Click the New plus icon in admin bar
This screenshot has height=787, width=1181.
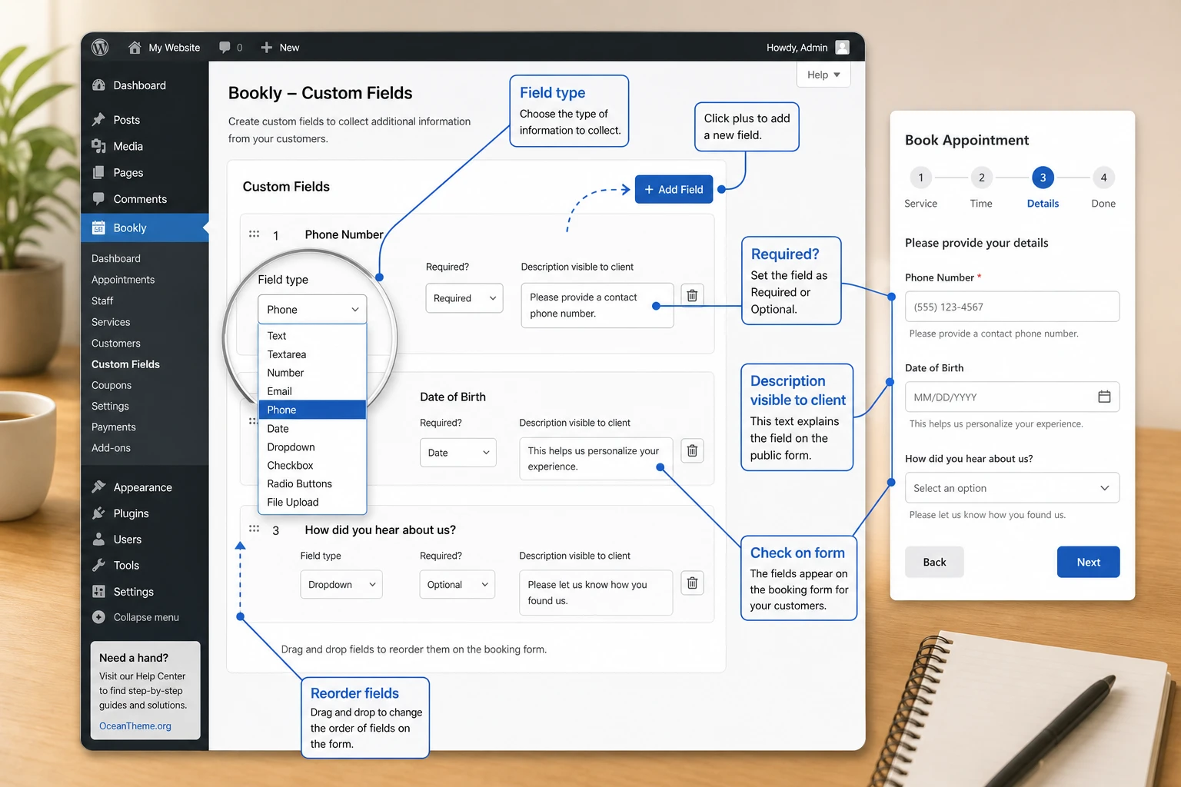pyautogui.click(x=267, y=48)
